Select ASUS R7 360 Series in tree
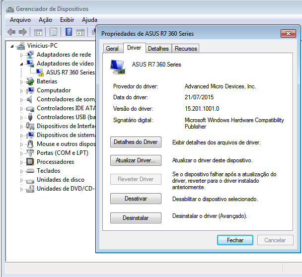The width and height of the screenshot is (302, 277). pos(71,72)
